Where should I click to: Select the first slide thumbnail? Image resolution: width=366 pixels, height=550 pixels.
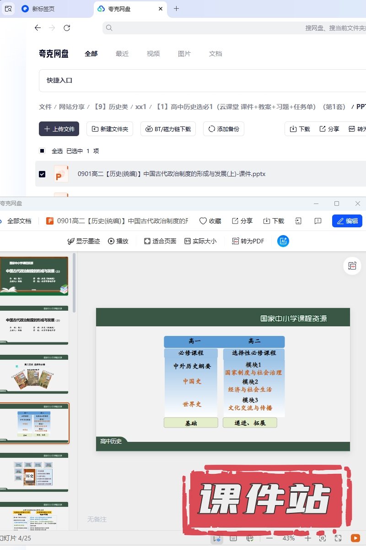(34, 276)
